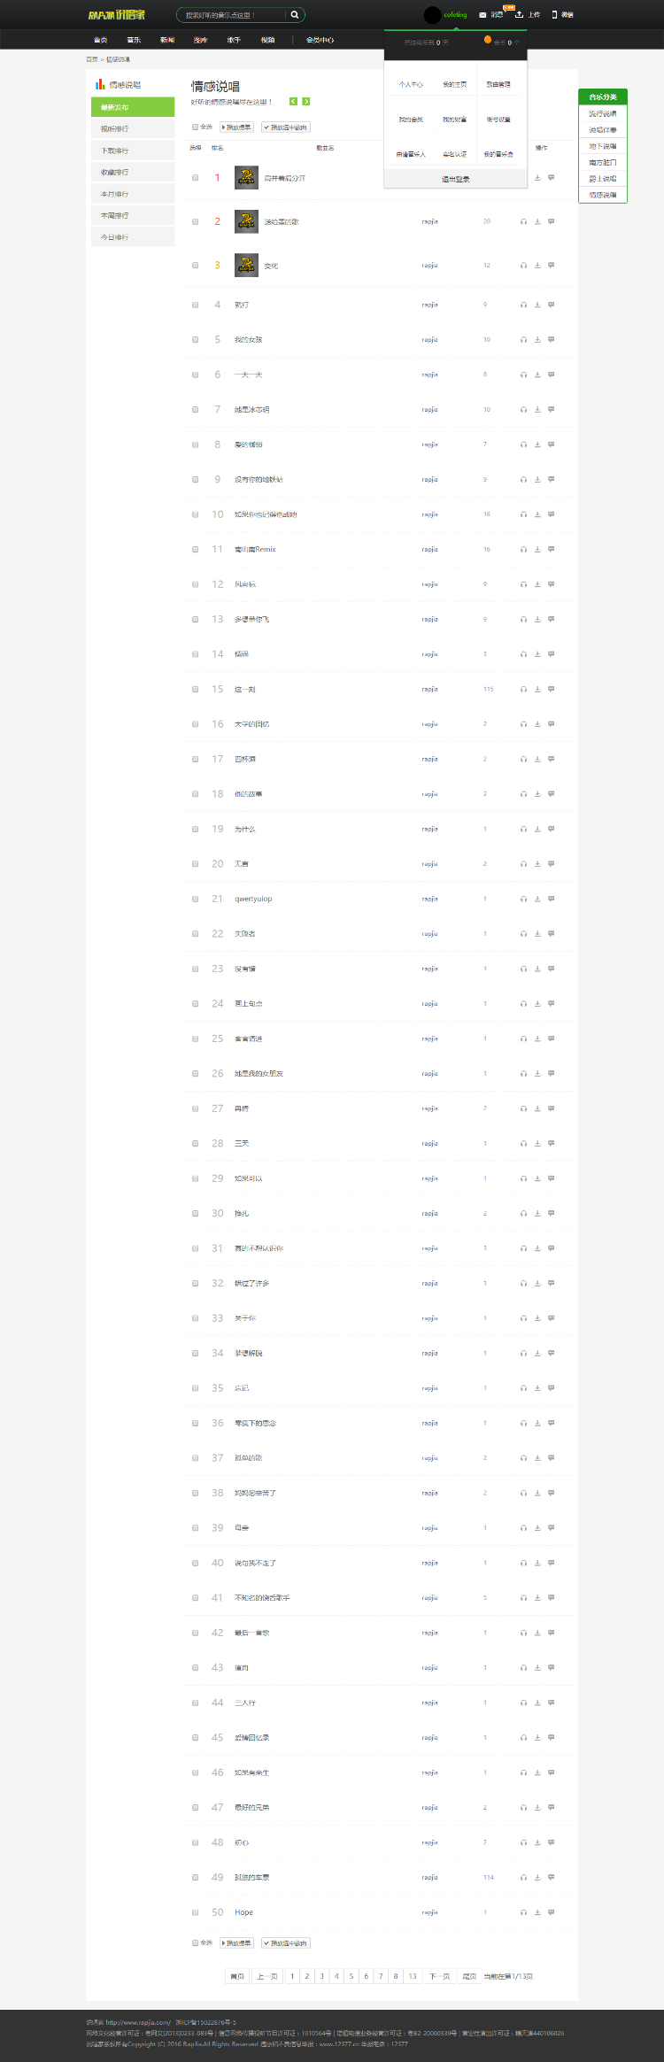The image size is (664, 2062).
Task: Open comments for song qwertyuiop
Action: coord(552,899)
